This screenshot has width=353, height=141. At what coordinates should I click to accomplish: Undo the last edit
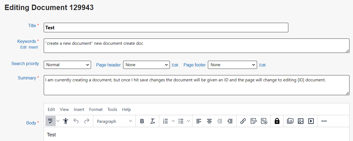(x=76, y=121)
